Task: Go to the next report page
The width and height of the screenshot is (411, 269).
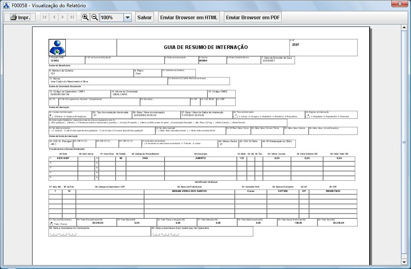Action: coord(63,17)
